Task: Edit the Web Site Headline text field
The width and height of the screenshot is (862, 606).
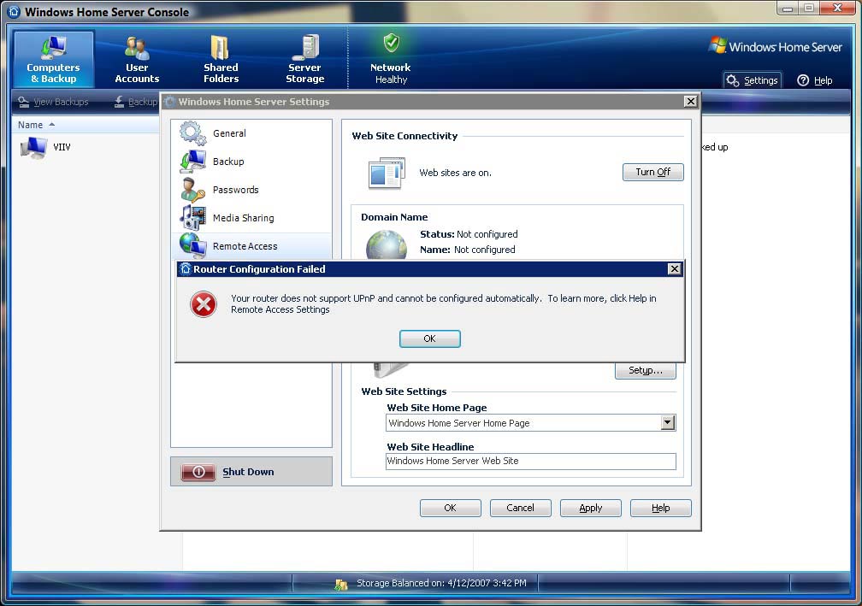Action: (530, 462)
